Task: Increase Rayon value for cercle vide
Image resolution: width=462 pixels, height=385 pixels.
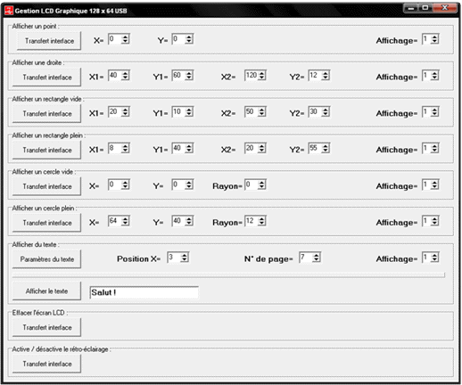Action: click(261, 183)
